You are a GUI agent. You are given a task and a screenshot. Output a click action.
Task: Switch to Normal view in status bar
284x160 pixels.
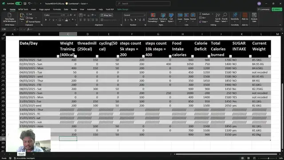point(243,158)
